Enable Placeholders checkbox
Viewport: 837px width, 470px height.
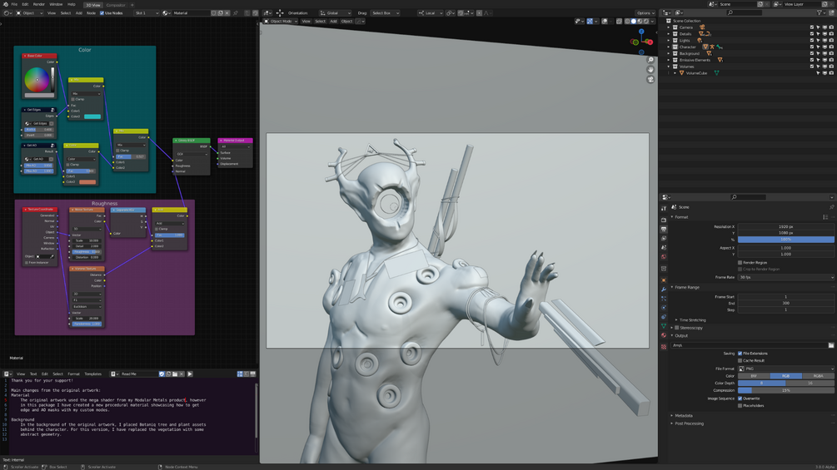click(x=740, y=405)
